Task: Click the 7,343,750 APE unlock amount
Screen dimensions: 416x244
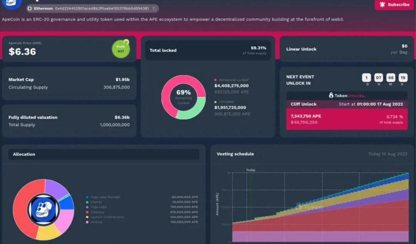Action: point(306,116)
